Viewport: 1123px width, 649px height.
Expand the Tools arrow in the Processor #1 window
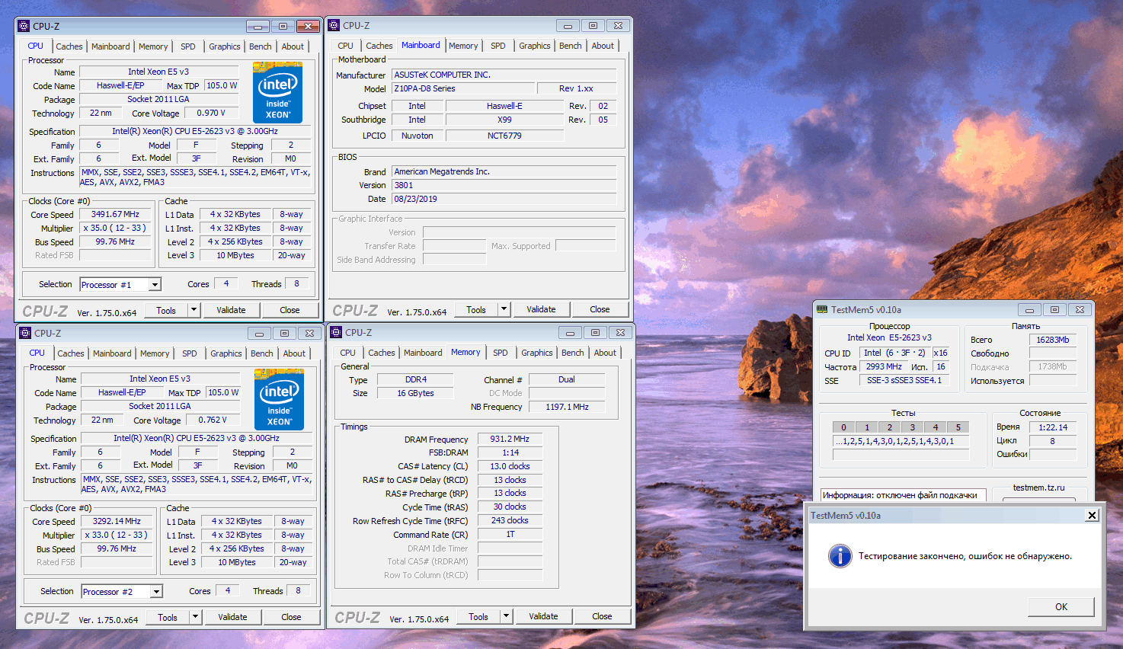(x=194, y=310)
